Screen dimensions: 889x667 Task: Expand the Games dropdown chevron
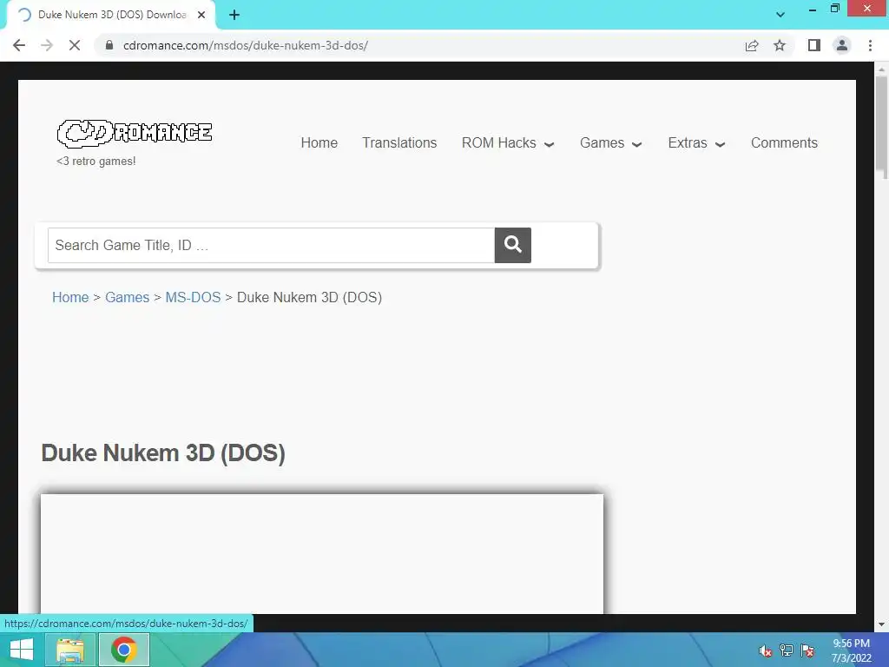636,145
